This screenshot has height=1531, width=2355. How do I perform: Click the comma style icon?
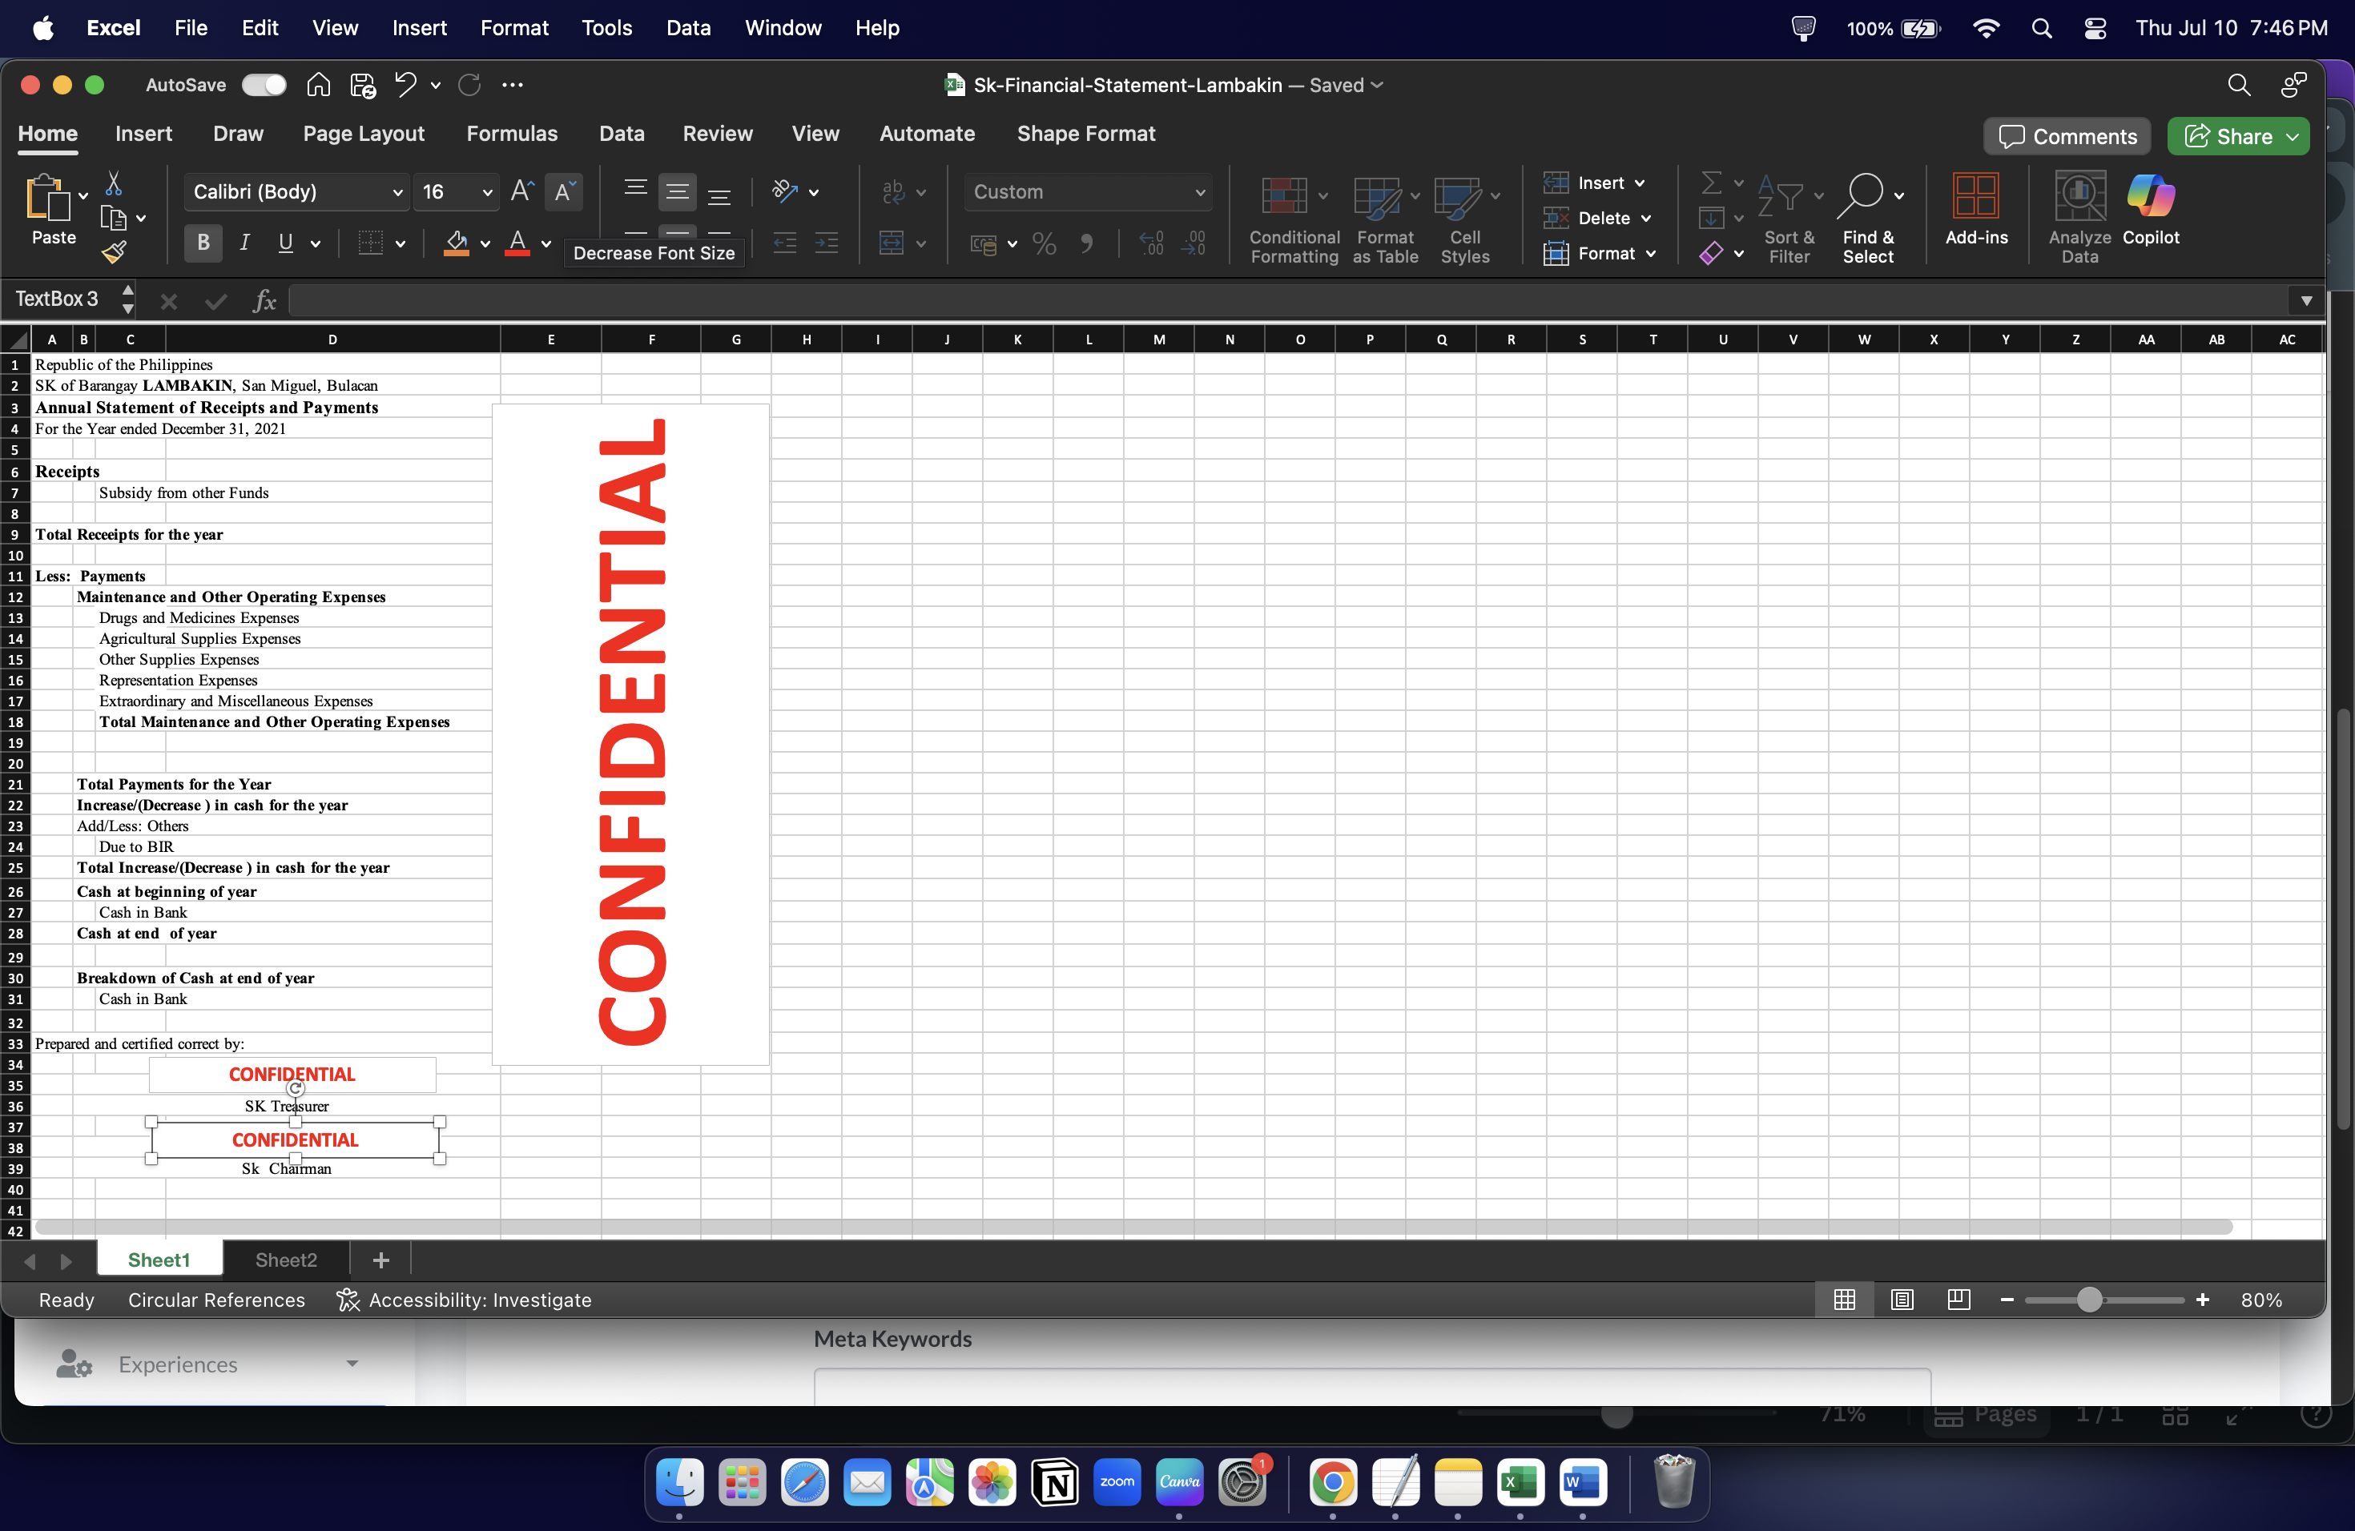pos(1088,243)
